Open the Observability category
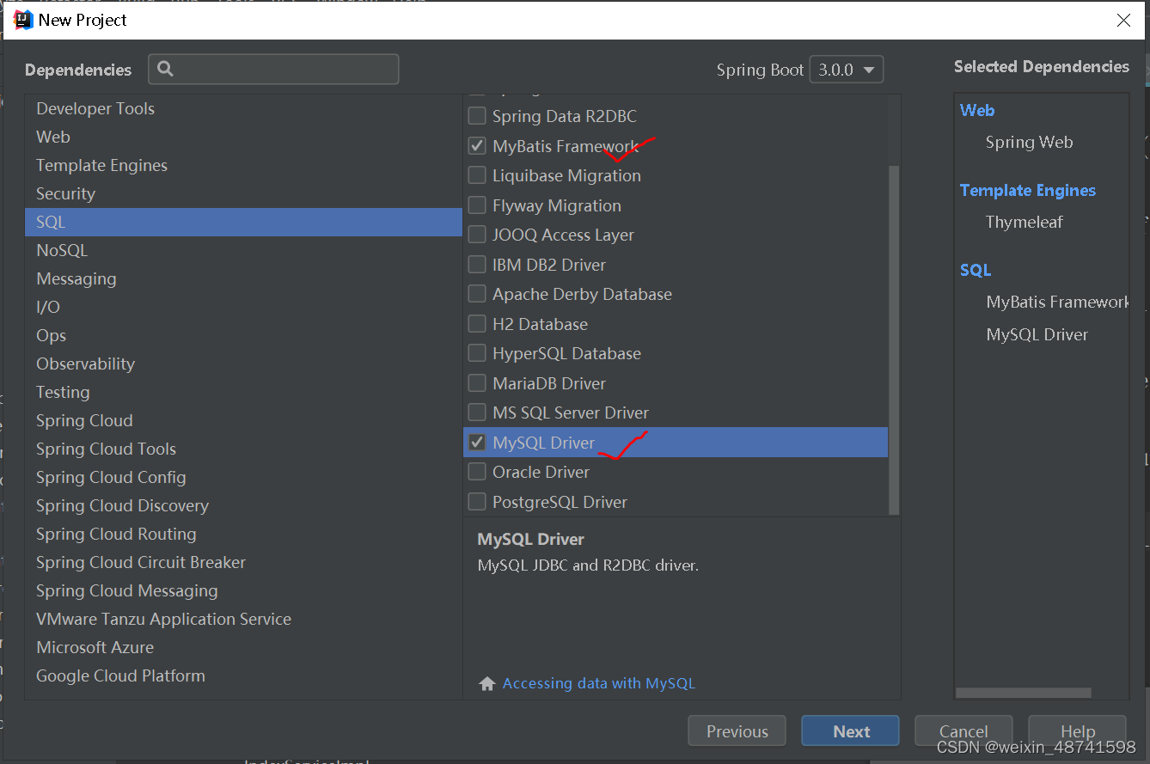 coord(243,364)
